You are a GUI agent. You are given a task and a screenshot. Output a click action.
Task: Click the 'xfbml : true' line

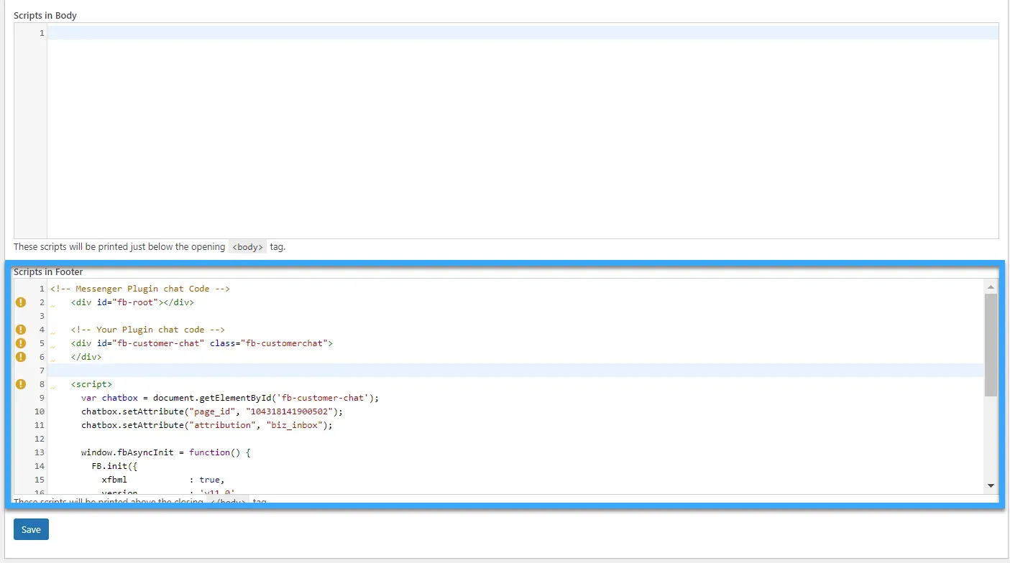tap(163, 480)
